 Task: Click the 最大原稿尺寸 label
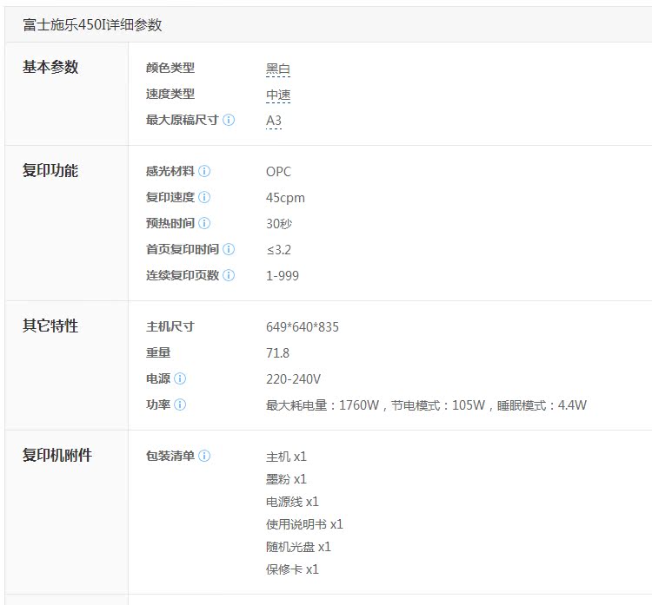(183, 120)
